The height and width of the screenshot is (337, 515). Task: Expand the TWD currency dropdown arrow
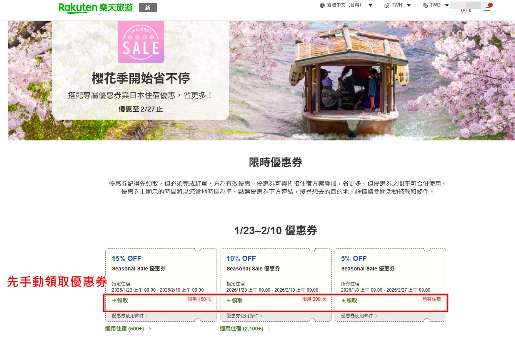[x=447, y=5]
